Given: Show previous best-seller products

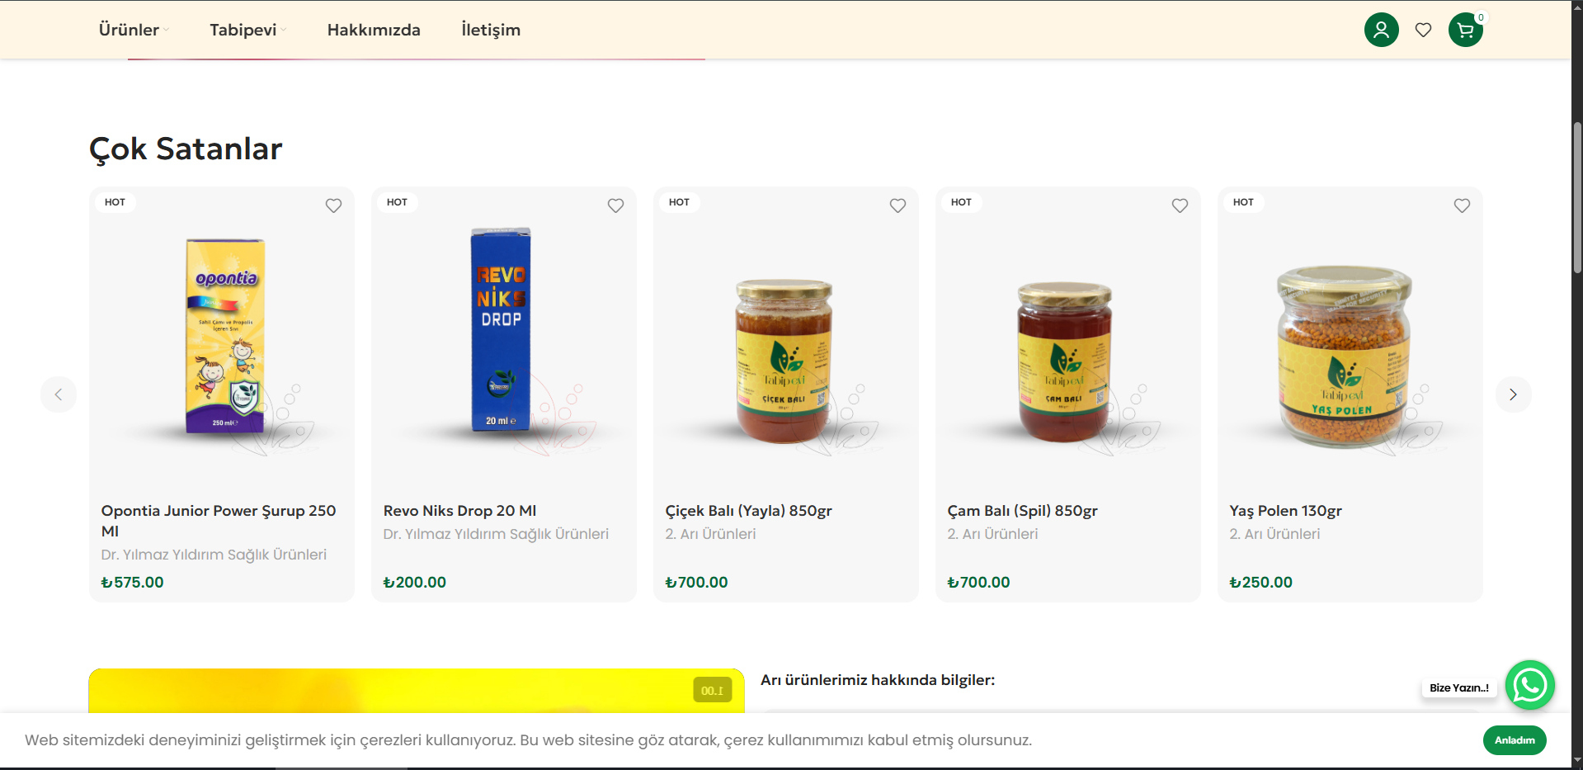Looking at the screenshot, I should (x=59, y=394).
